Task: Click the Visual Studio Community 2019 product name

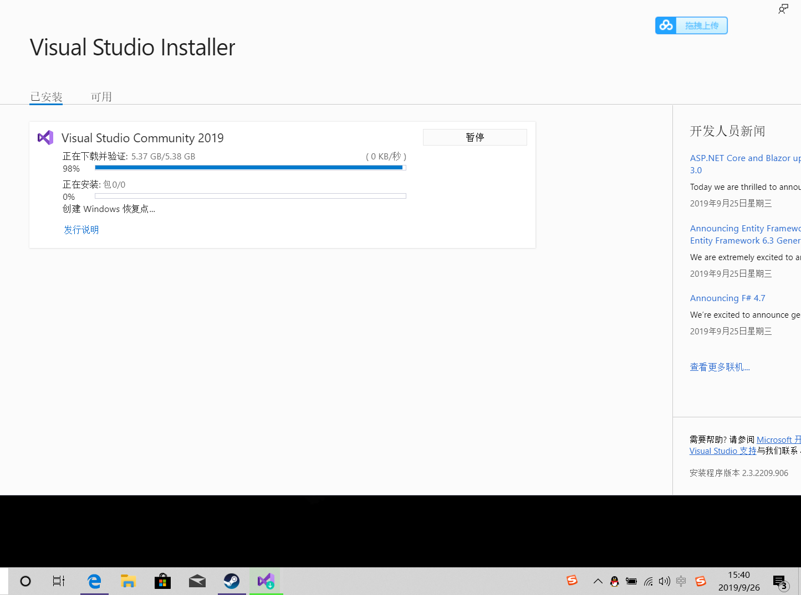Action: pyautogui.click(x=142, y=138)
